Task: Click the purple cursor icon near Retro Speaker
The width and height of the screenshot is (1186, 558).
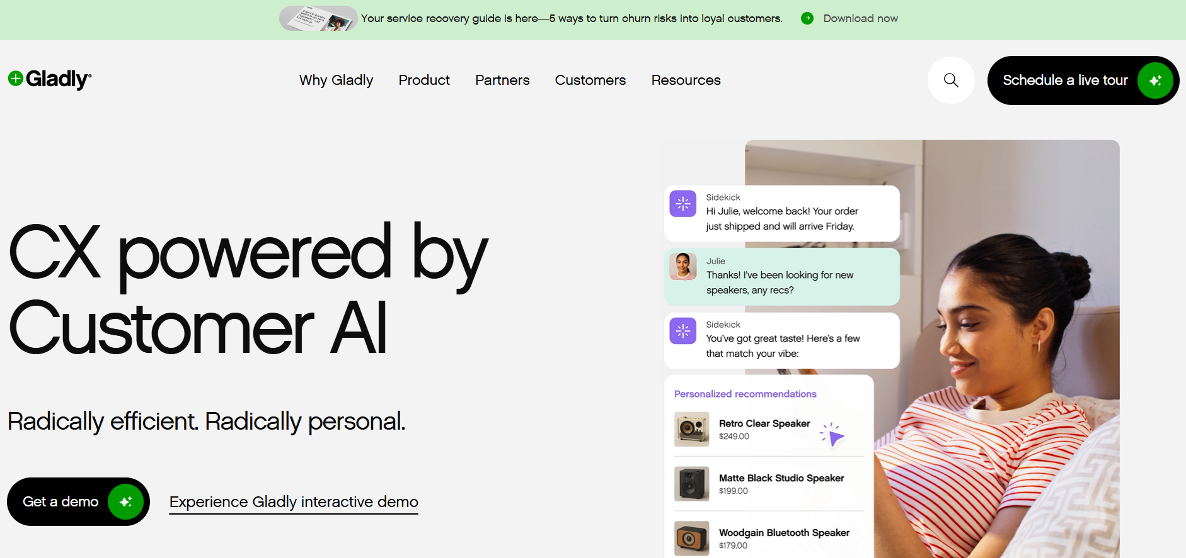Action: coord(833,435)
